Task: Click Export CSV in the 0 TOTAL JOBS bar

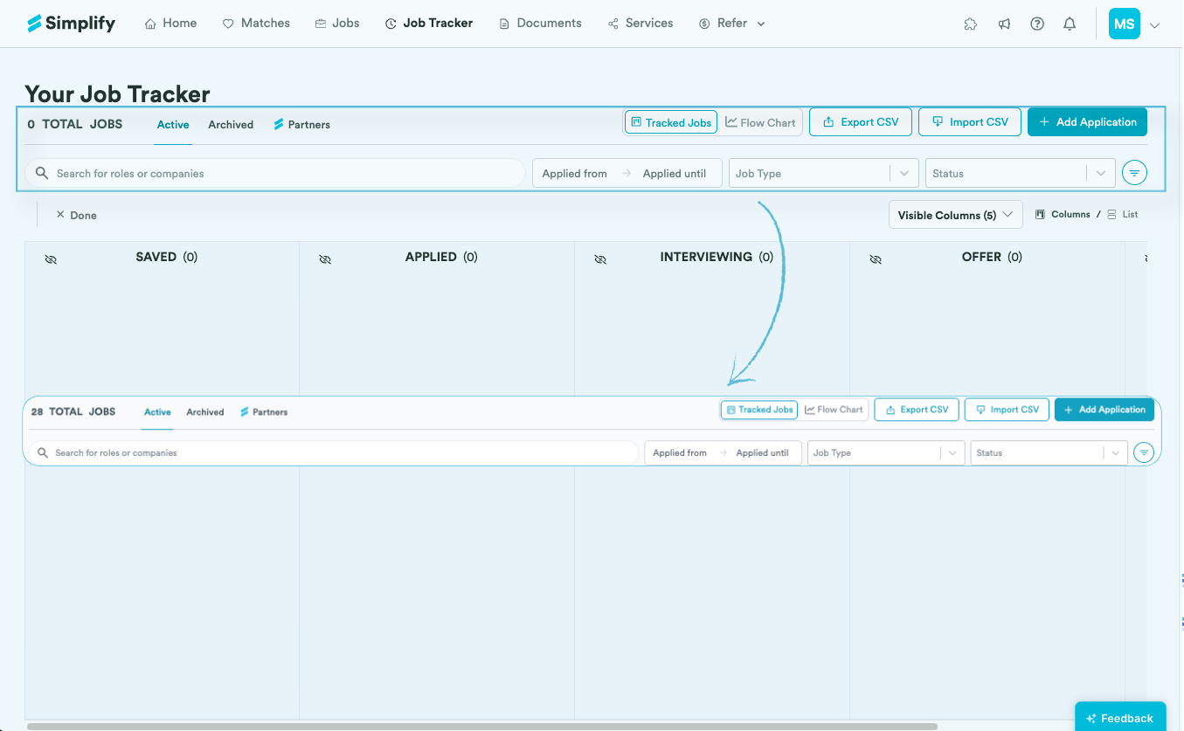Action: (861, 122)
